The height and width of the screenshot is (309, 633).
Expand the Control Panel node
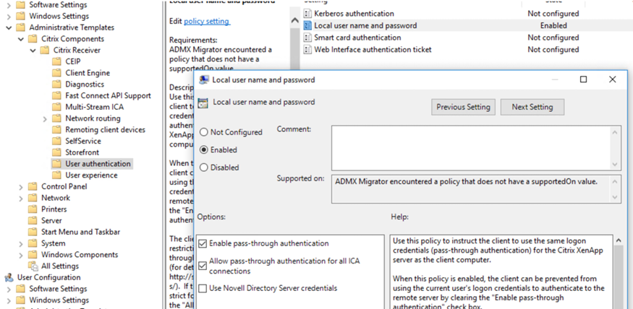click(20, 187)
